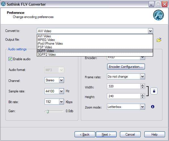Click in the Height 240 field
This screenshot has height=141, width=169.
(124, 96)
